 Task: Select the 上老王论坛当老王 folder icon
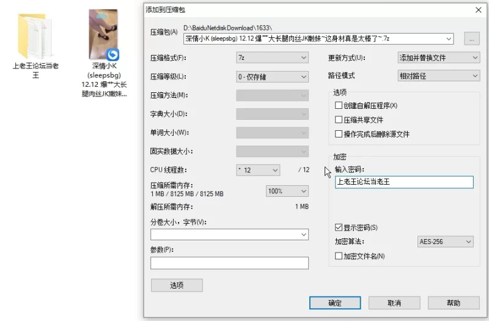[x=35, y=36]
